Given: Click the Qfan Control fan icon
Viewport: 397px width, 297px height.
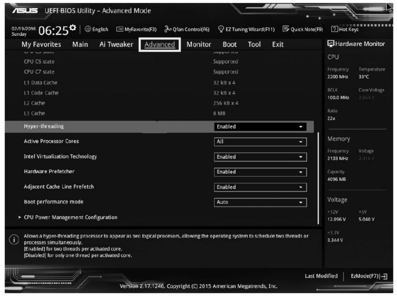Looking at the screenshot, I should 168,29.
